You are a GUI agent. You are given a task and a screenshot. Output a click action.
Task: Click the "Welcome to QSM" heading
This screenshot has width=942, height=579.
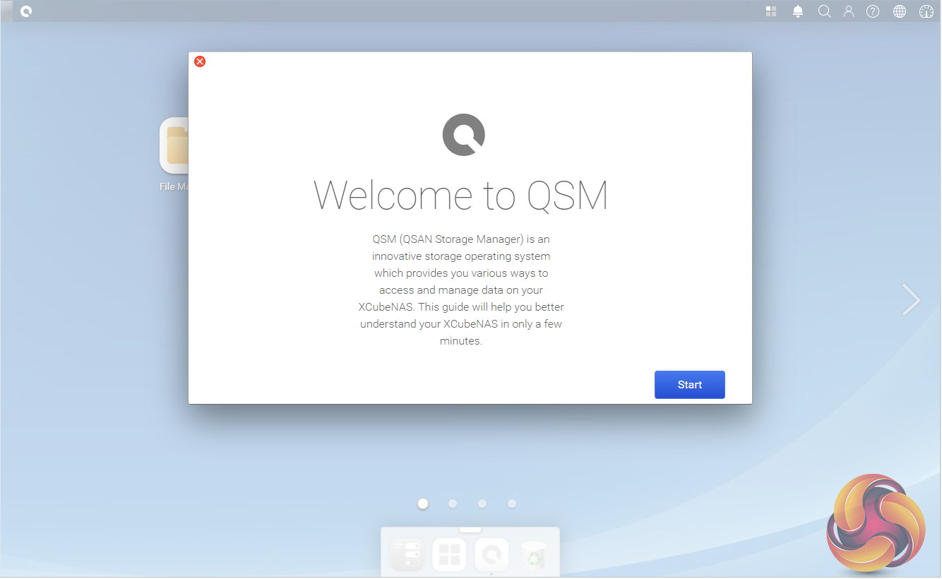(460, 196)
